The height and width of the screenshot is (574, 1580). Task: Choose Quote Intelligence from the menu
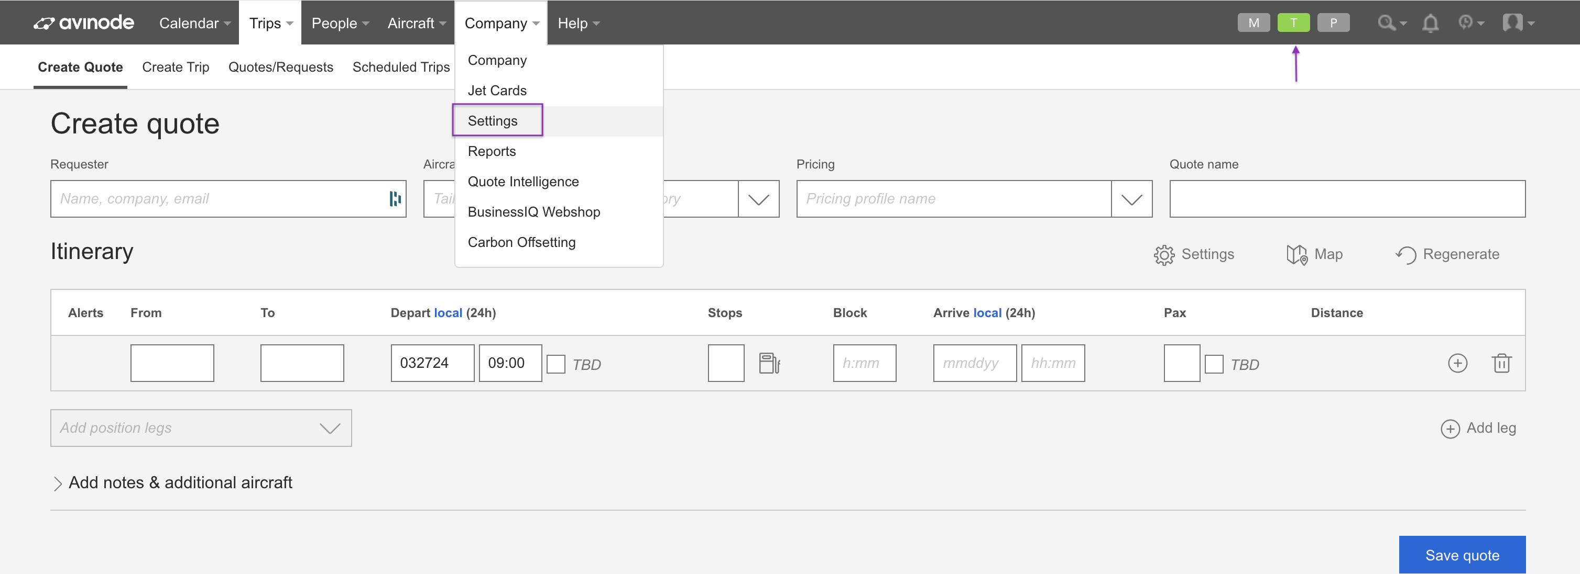click(x=523, y=182)
